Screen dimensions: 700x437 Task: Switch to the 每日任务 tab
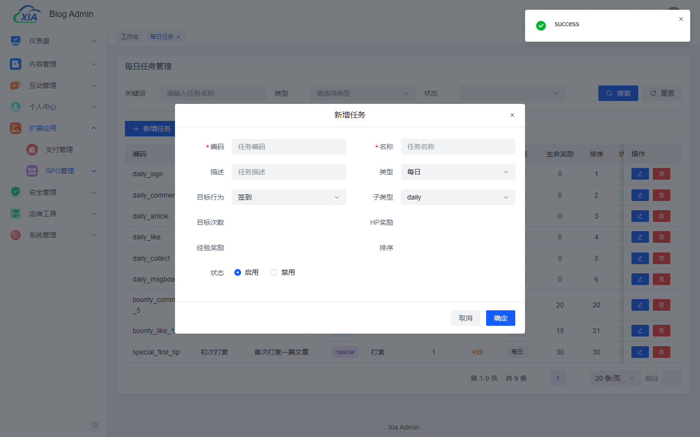(161, 37)
